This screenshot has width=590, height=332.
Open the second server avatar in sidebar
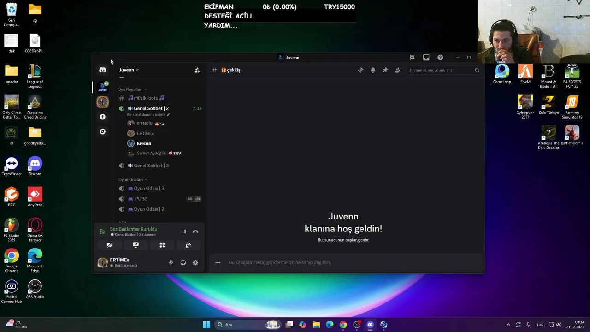(x=102, y=102)
